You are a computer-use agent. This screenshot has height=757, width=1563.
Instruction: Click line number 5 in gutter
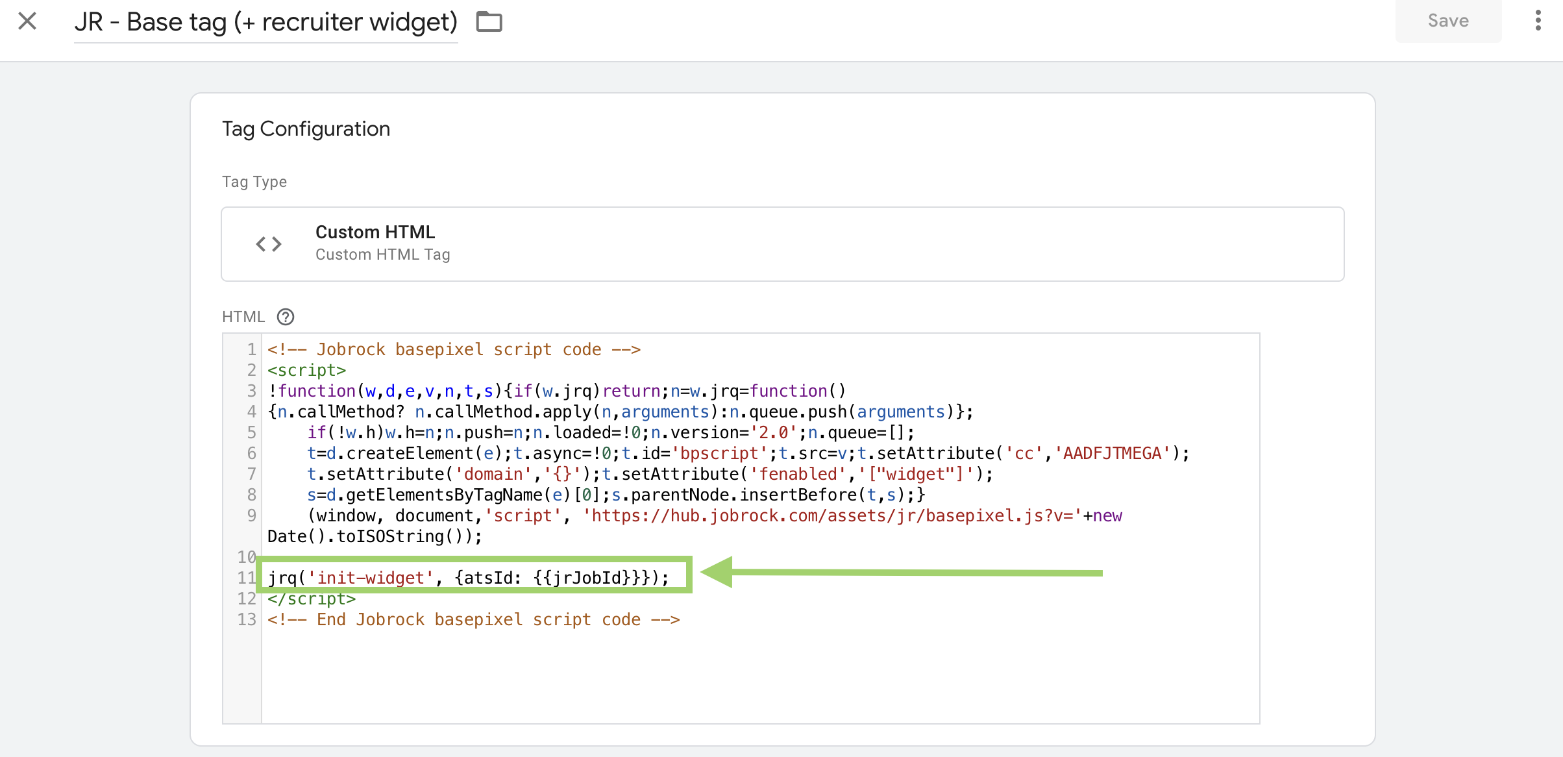click(251, 433)
